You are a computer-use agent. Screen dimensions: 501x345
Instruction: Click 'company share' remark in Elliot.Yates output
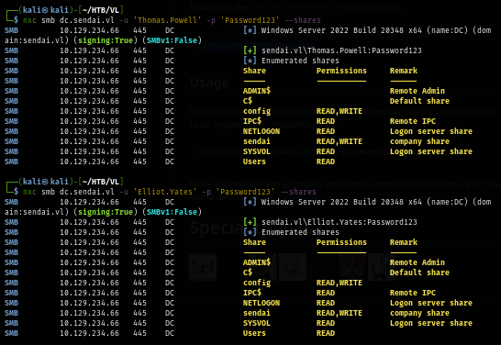click(x=419, y=313)
